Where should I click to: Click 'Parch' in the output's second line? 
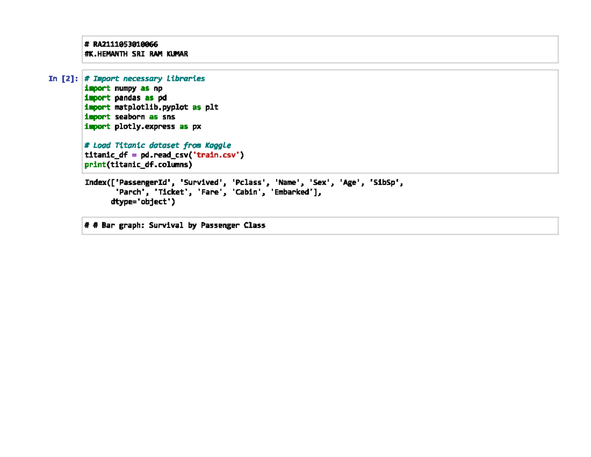130,192
